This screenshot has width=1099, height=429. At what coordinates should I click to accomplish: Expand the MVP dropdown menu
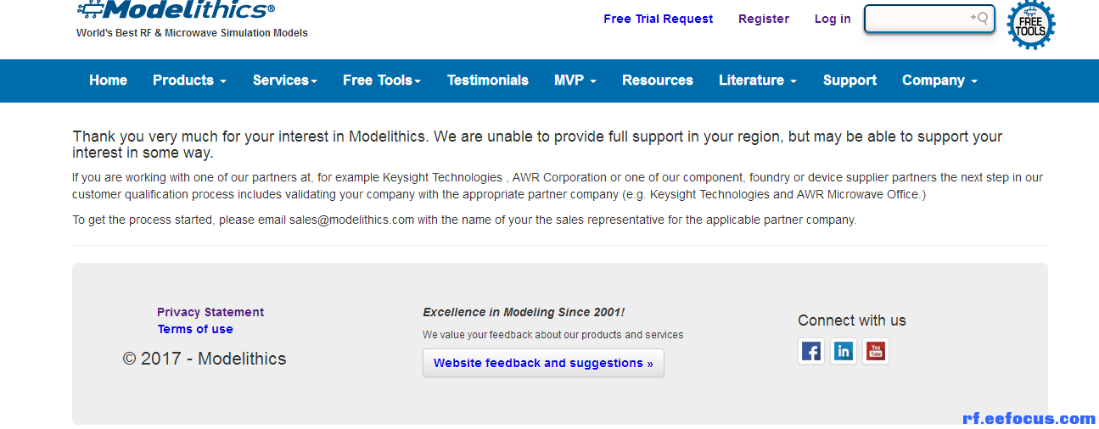pyautogui.click(x=575, y=81)
